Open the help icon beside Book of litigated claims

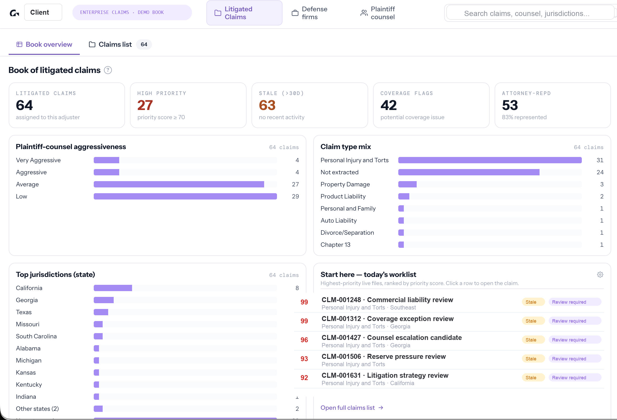tap(108, 70)
